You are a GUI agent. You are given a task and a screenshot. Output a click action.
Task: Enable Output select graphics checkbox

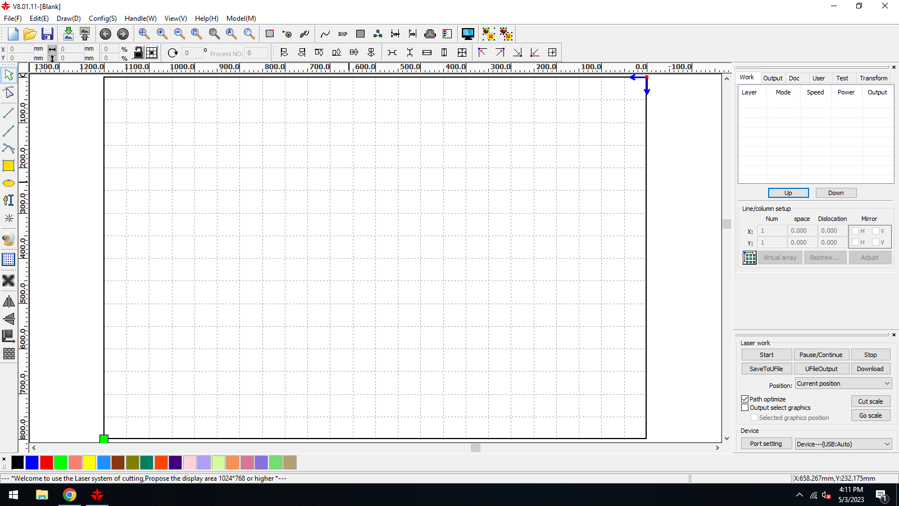coord(745,408)
